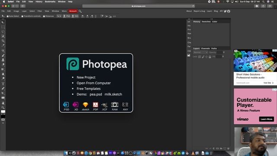The height and width of the screenshot is (156, 277).
Task: Select the Brush tool
Action: (3, 55)
